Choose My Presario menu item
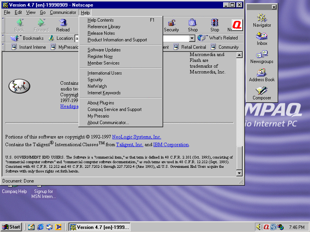This screenshot has width=310, height=232. (121, 116)
